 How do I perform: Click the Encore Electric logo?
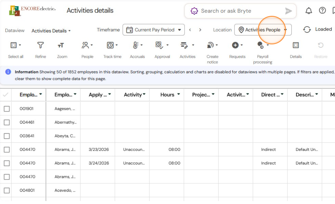pos(32,10)
